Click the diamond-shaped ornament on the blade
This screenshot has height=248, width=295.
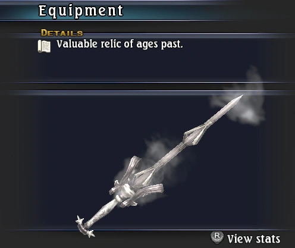[195, 134]
